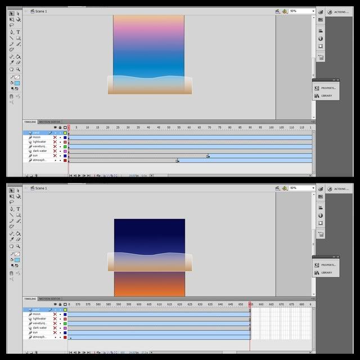This screenshot has width=360, height=360.
Task: Select the Text tool in upper Flash toolbox
Action: click(18, 32)
